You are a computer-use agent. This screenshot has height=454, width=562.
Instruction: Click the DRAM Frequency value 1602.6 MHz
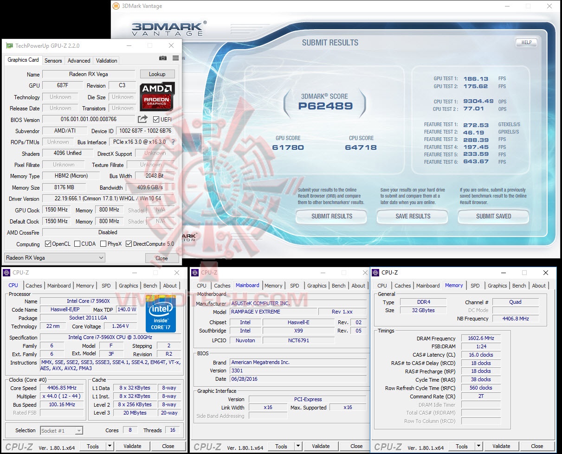(481, 339)
